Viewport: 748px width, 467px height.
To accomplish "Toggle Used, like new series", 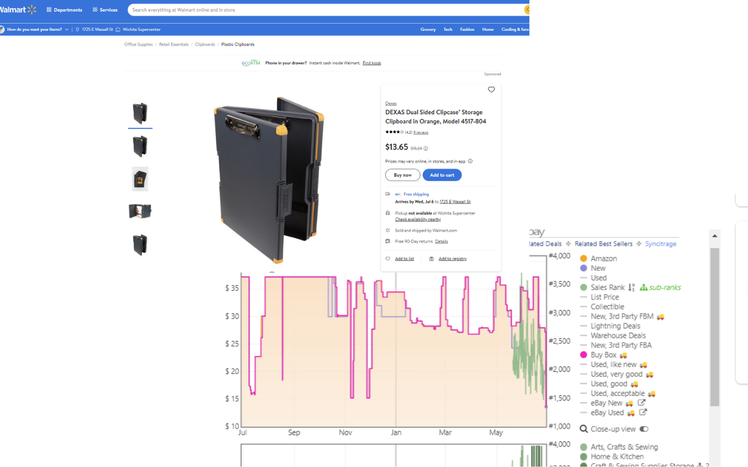I will click(613, 364).
